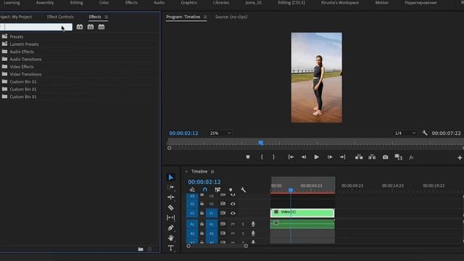The width and height of the screenshot is (464, 261).
Task: Create a new custom bin in Effects panel
Action: (141, 249)
